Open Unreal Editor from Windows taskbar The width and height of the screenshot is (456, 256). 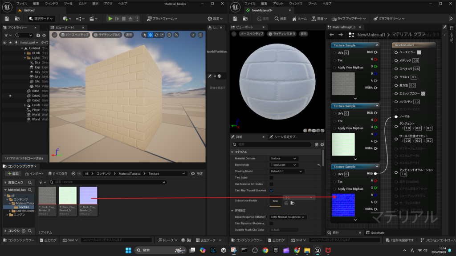click(x=317, y=250)
